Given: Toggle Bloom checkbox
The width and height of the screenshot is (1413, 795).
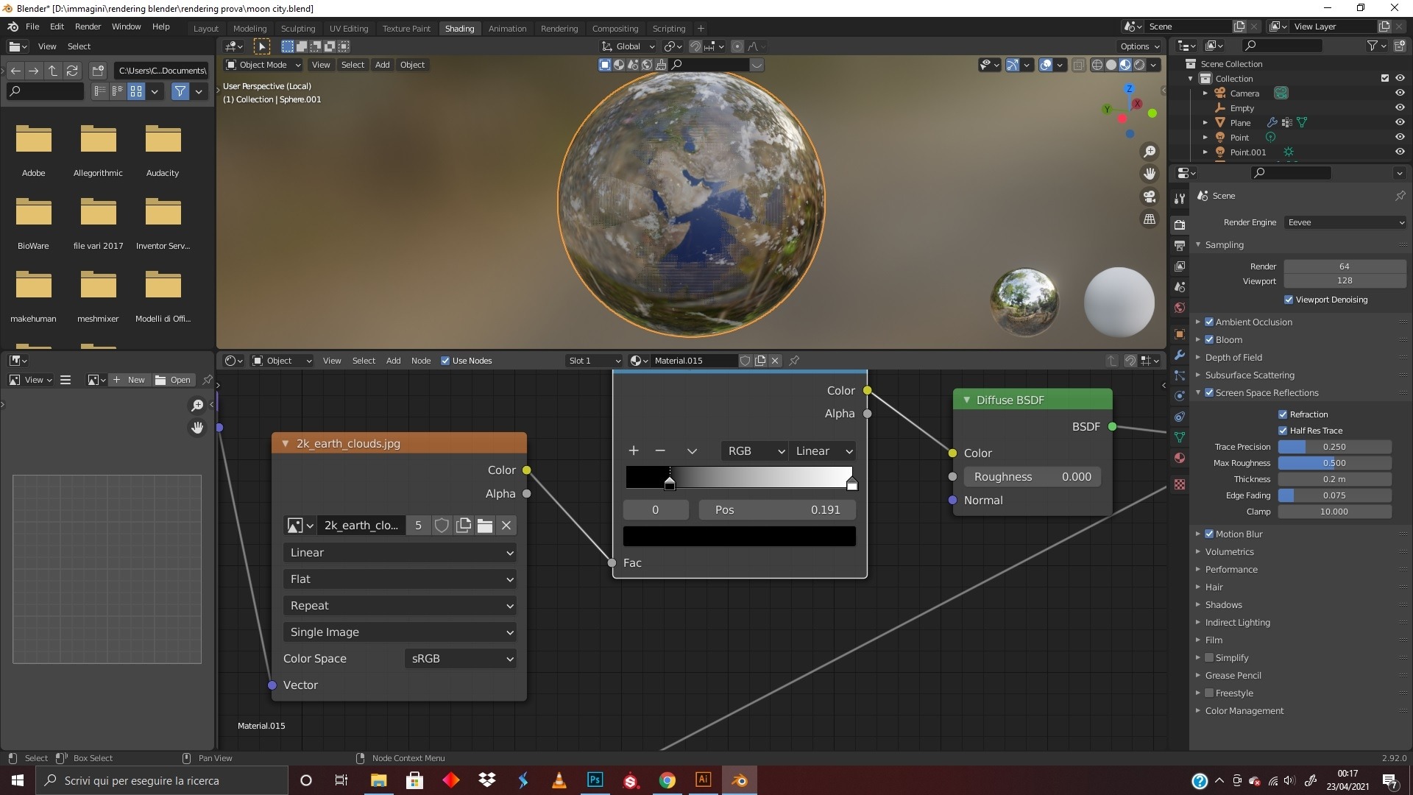Looking at the screenshot, I should [1209, 339].
